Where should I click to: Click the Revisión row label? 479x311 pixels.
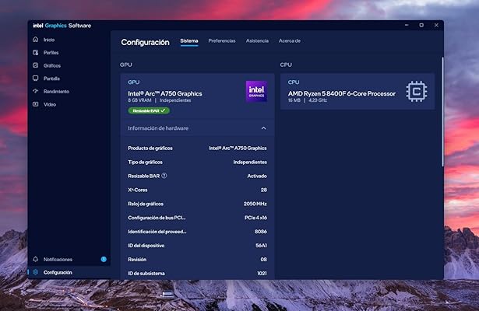coord(137,260)
